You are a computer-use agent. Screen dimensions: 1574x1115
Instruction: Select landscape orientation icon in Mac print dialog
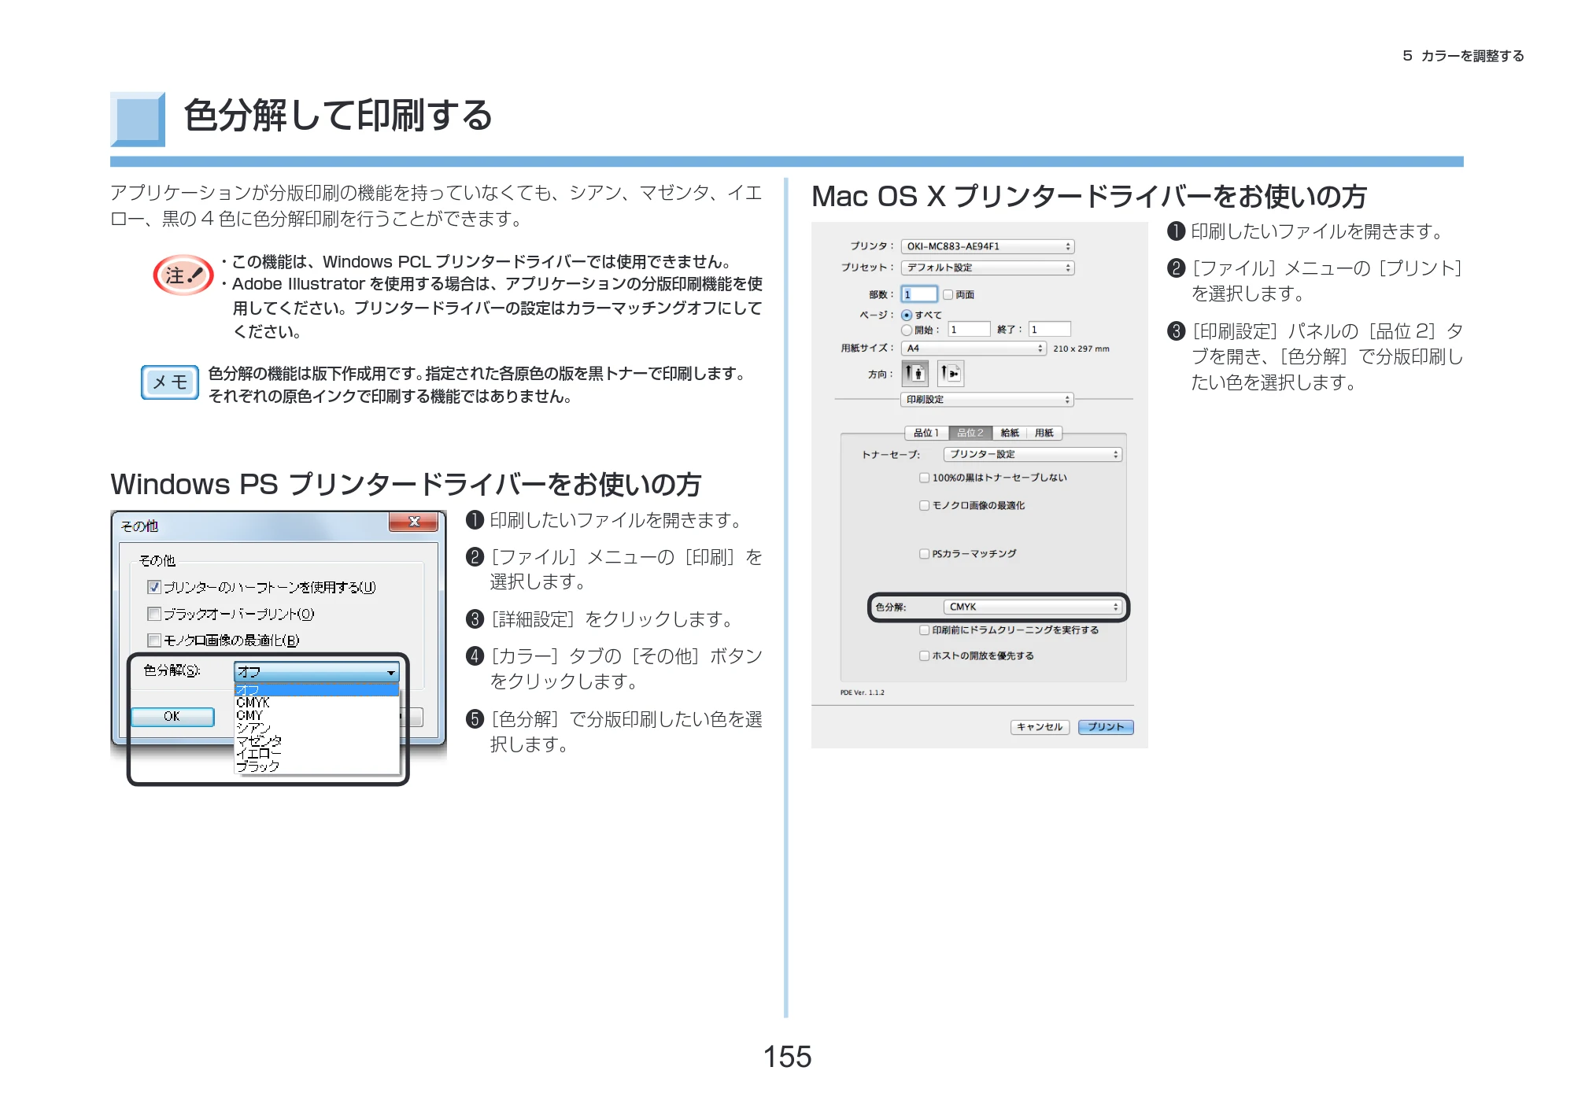[951, 374]
